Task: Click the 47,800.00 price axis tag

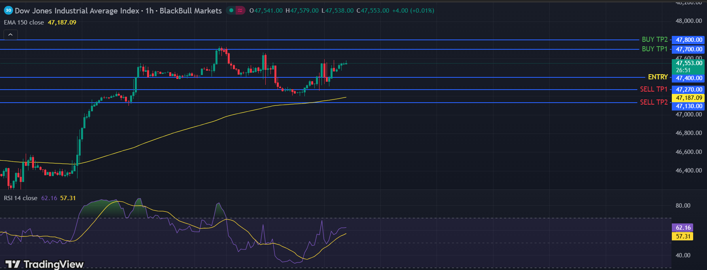Action: point(689,40)
